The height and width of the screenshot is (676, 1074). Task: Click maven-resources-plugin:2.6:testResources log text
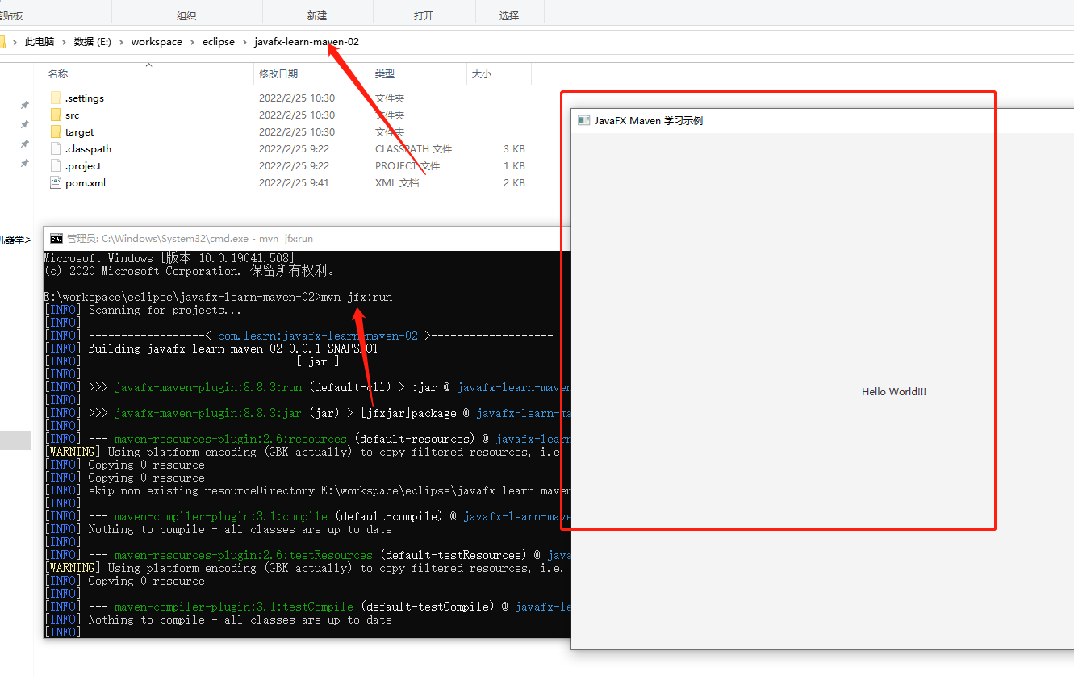pyautogui.click(x=243, y=555)
